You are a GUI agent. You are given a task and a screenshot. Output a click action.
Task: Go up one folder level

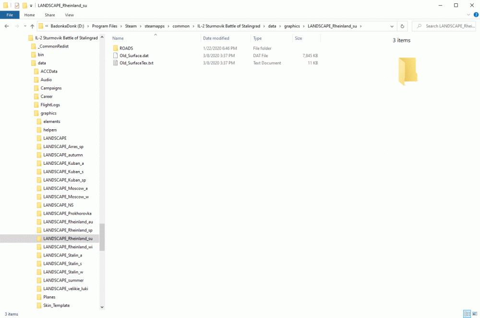click(x=32, y=26)
